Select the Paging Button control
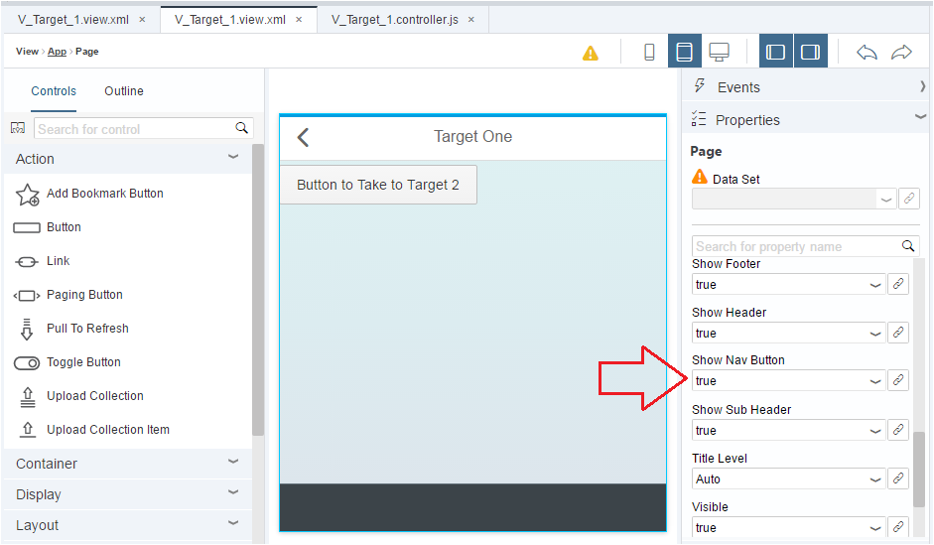Screen dimensions: 934x545 click(68, 295)
